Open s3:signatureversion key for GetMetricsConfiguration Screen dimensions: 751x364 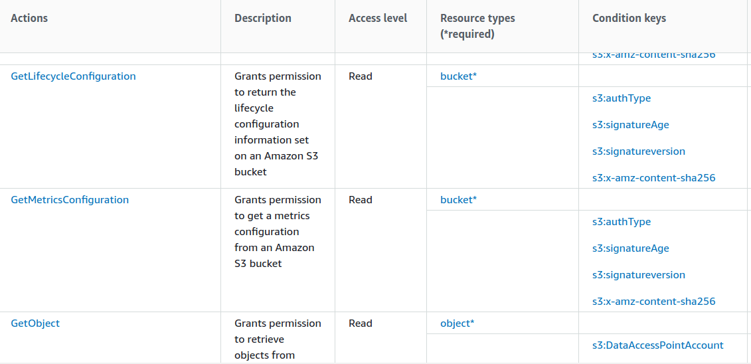coord(638,275)
